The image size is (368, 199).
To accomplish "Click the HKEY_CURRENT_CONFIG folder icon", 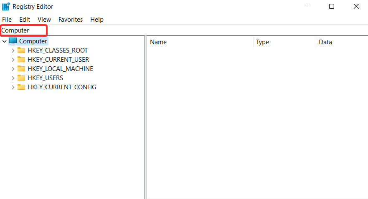I will pos(21,87).
